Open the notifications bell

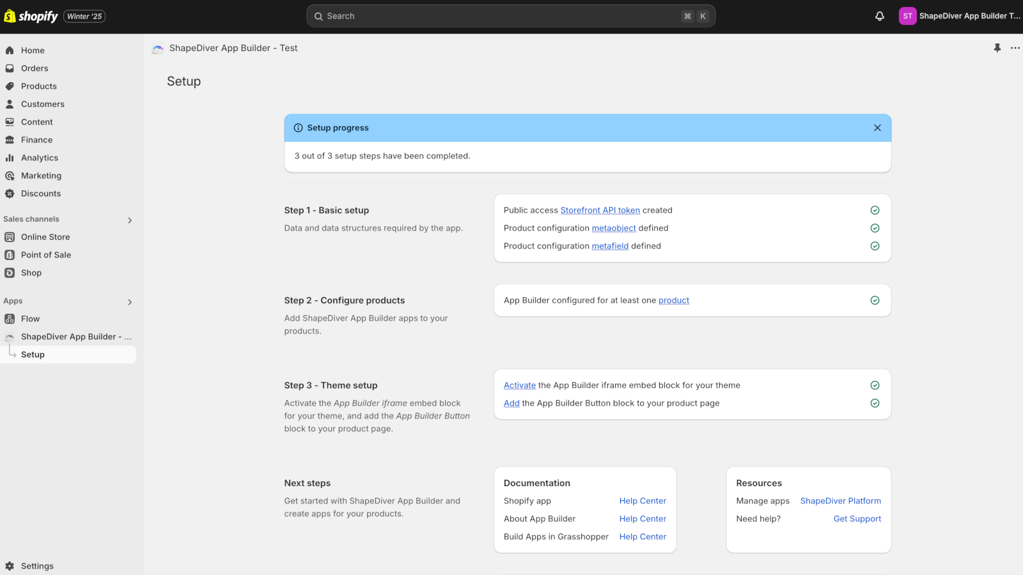pyautogui.click(x=880, y=16)
